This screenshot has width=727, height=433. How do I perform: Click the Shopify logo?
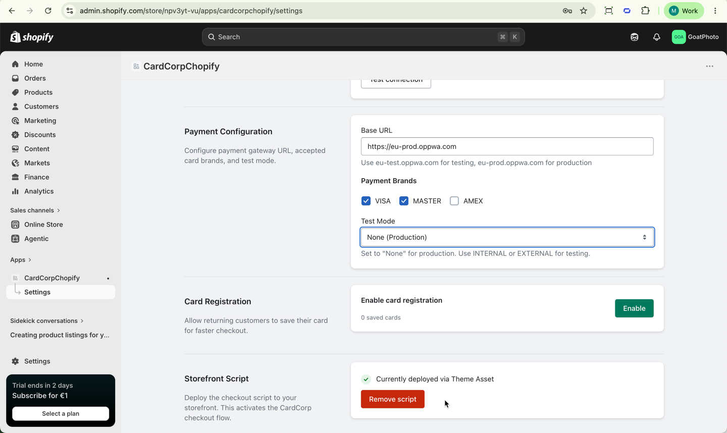click(x=32, y=37)
